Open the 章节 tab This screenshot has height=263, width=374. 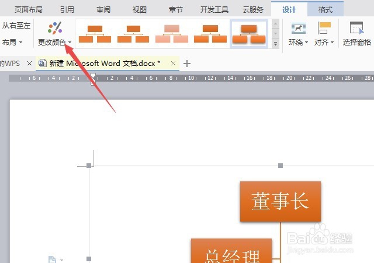(x=176, y=10)
